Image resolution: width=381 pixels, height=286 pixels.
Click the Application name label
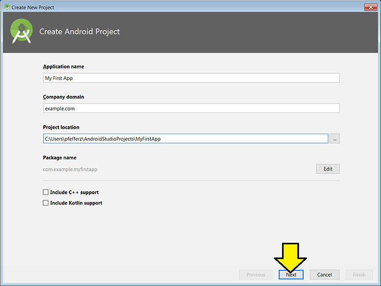63,66
